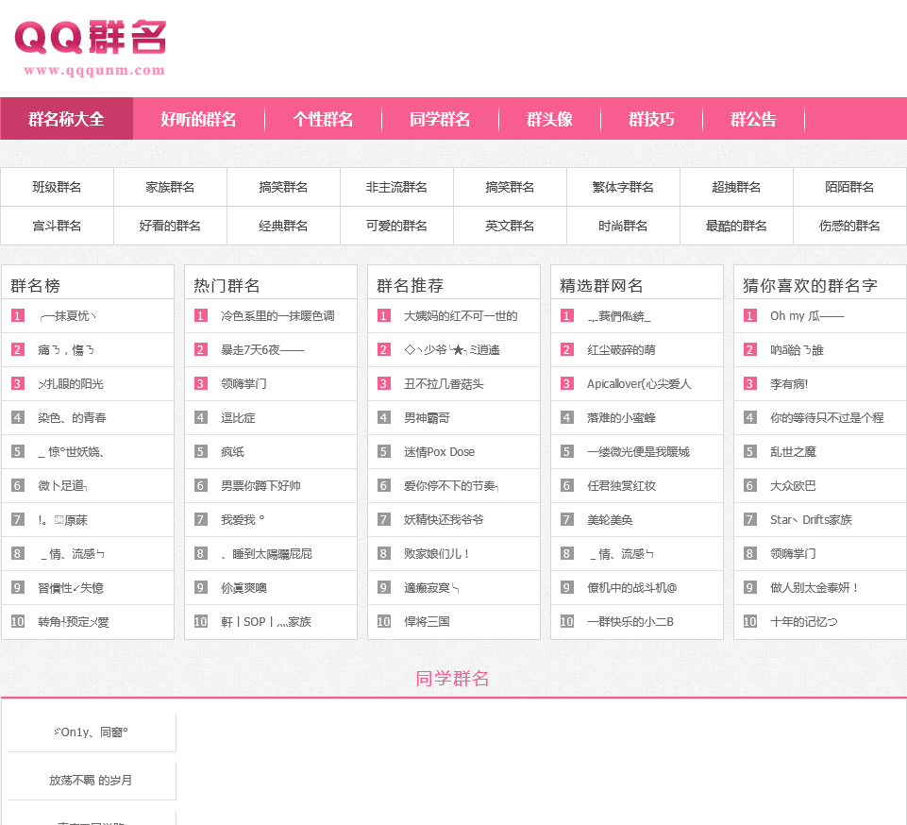Click 乱世之魔 list entry
The height and width of the screenshot is (825, 907).
coord(793,452)
